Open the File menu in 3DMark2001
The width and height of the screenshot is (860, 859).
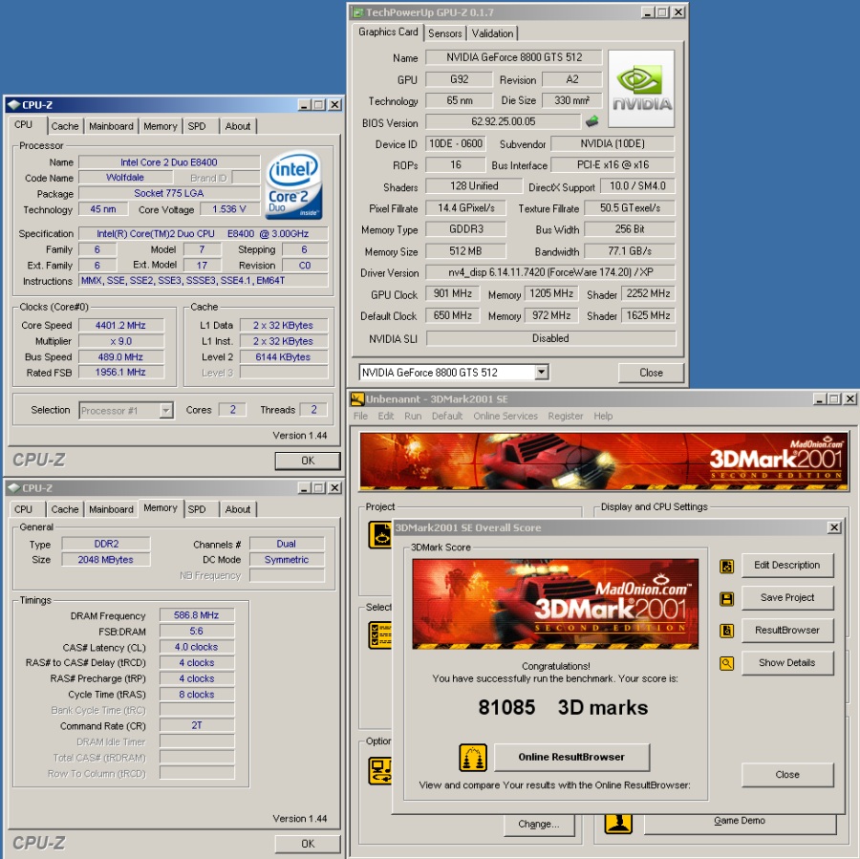pos(360,416)
